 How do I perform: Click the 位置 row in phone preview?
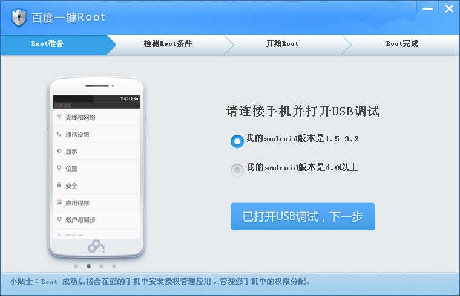pos(96,169)
